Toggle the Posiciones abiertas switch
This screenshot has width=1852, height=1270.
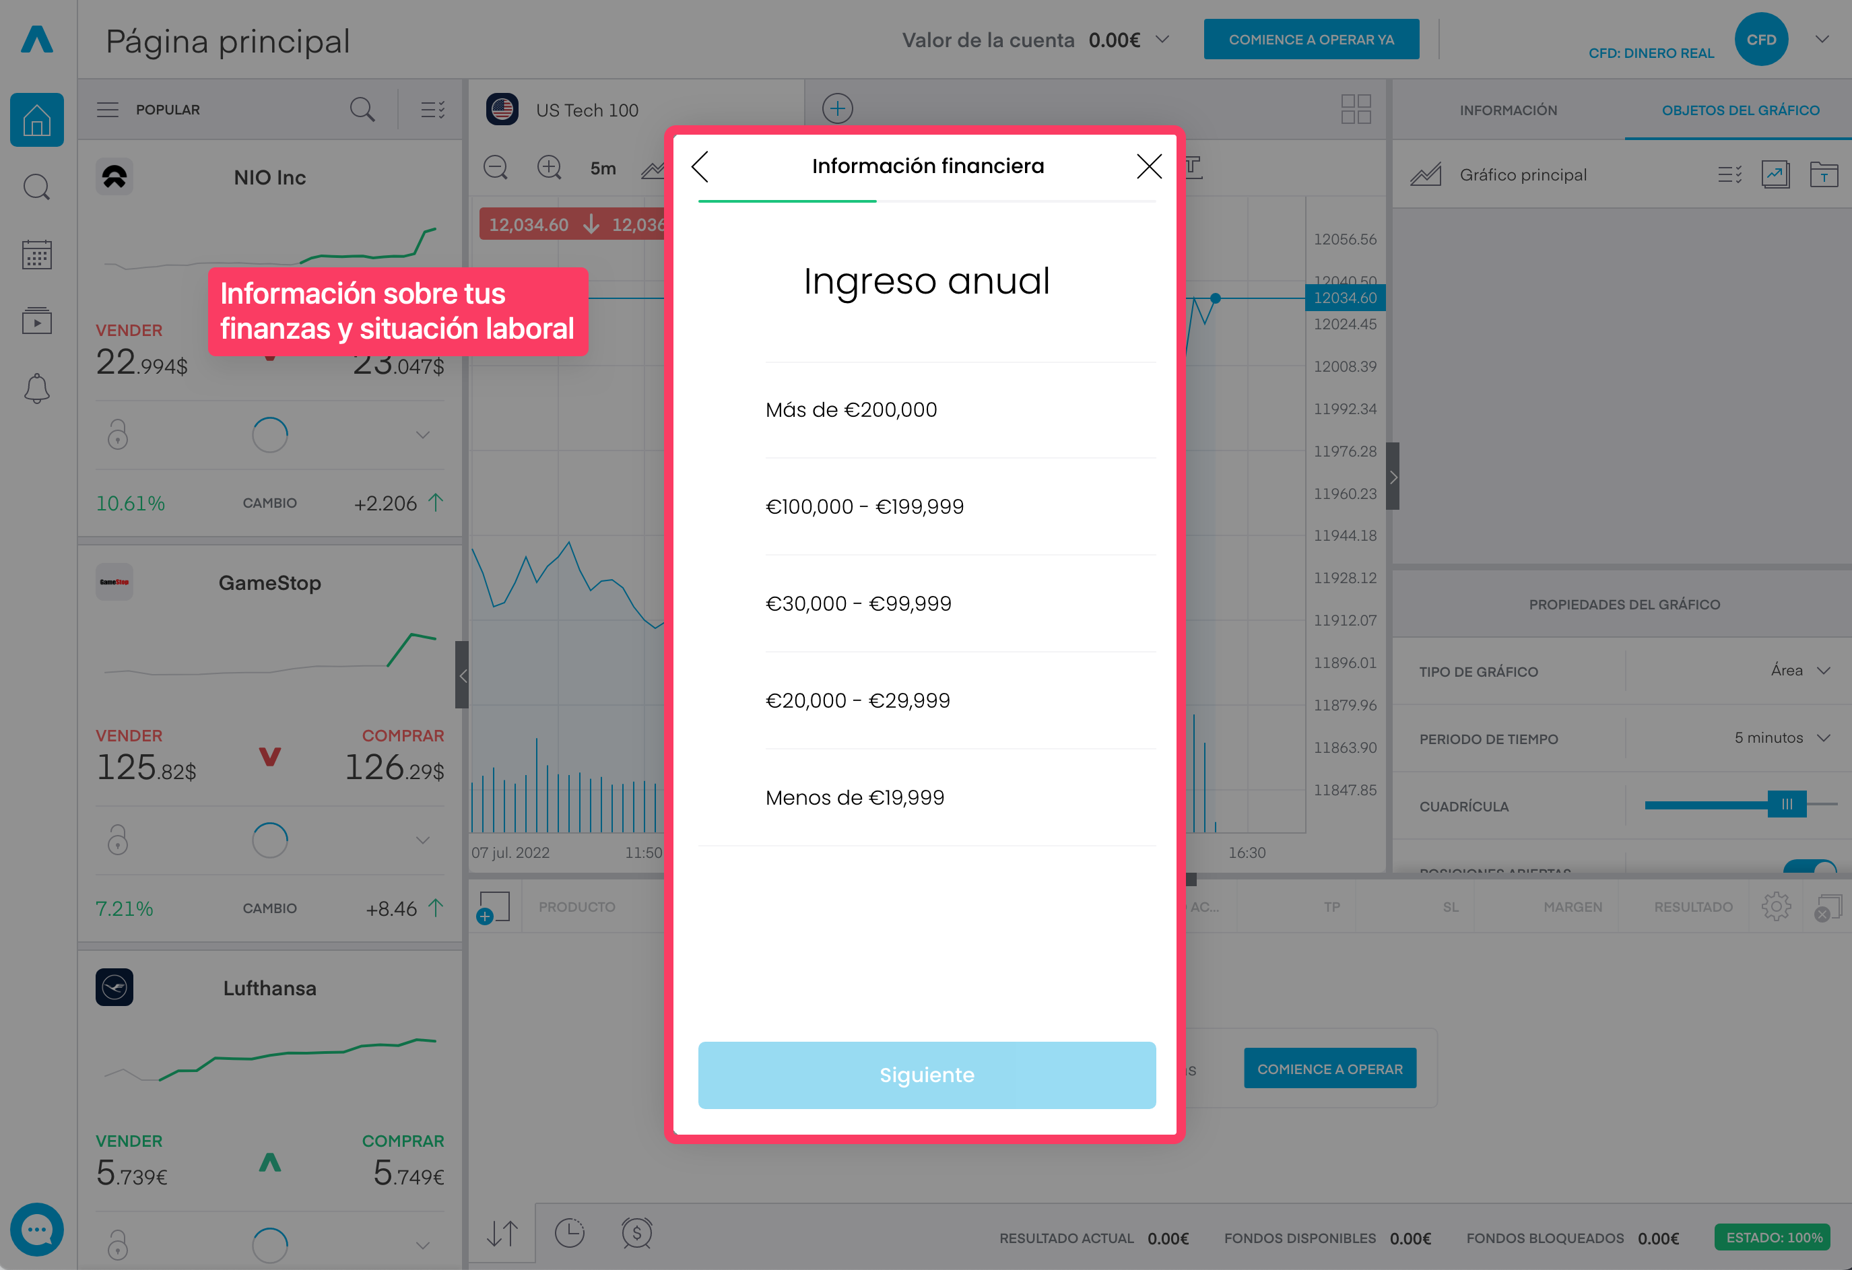pyautogui.click(x=1810, y=867)
